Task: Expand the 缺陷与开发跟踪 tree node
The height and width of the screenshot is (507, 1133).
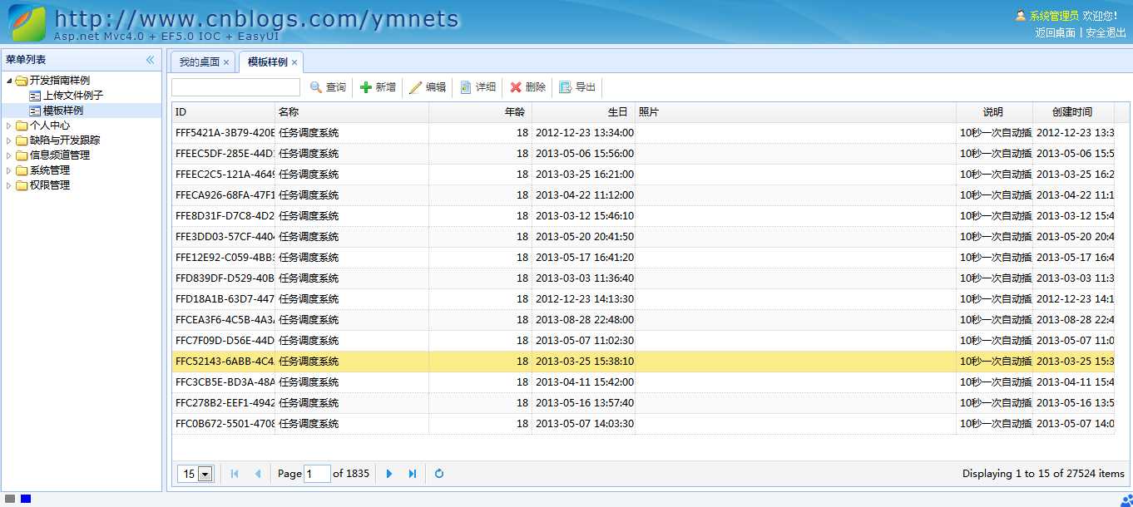Action: (x=9, y=140)
